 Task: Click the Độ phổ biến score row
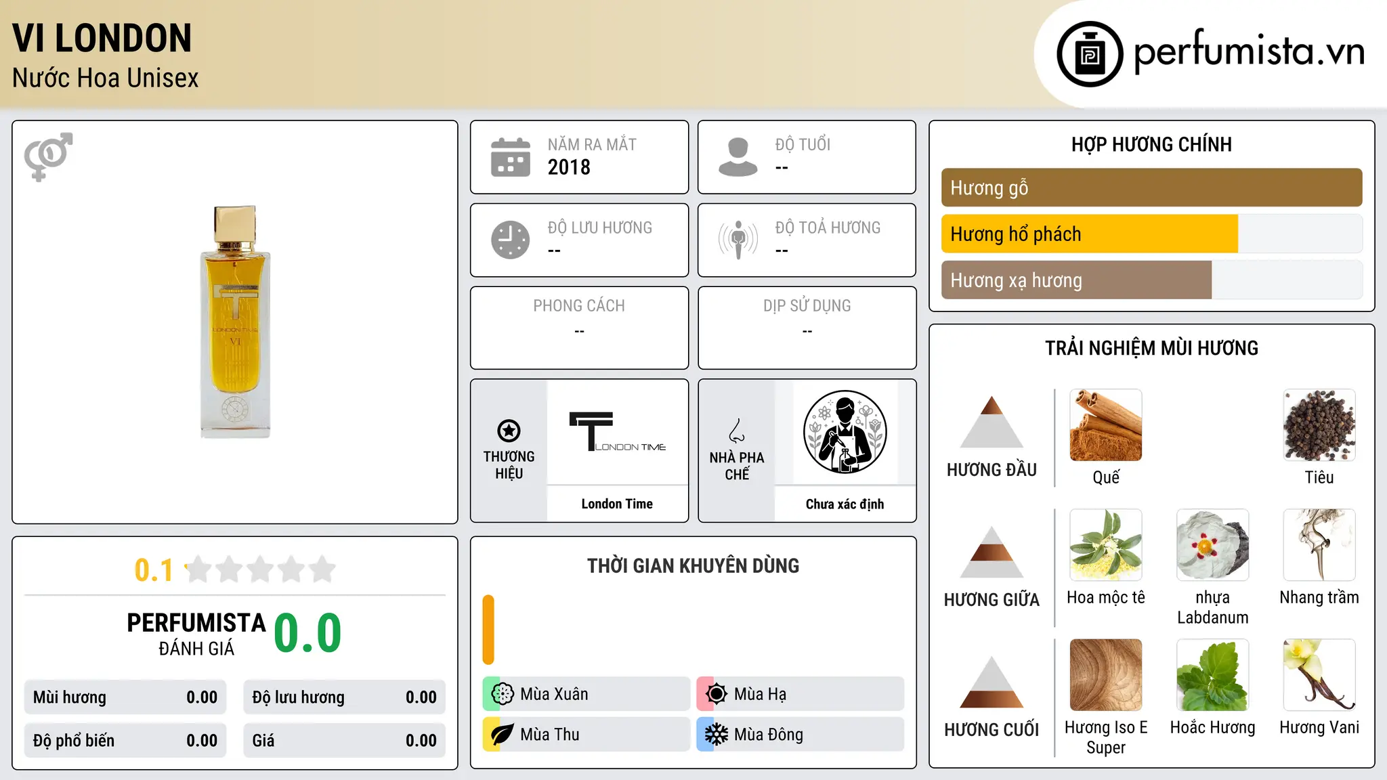pyautogui.click(x=125, y=741)
